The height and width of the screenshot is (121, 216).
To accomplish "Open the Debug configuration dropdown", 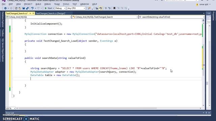I will tap(60, 8).
